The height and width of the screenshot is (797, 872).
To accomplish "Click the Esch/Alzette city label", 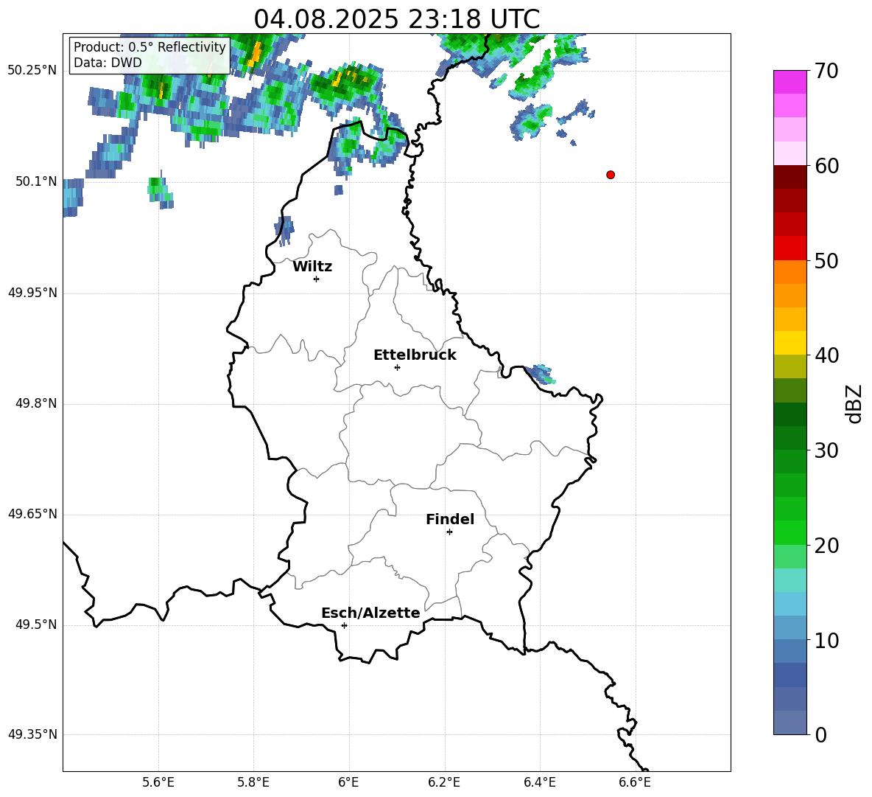I will pyautogui.click(x=370, y=613).
